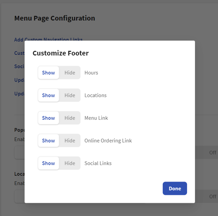Click the Hours label text
Image resolution: width=218 pixels, height=216 pixels.
coord(91,73)
